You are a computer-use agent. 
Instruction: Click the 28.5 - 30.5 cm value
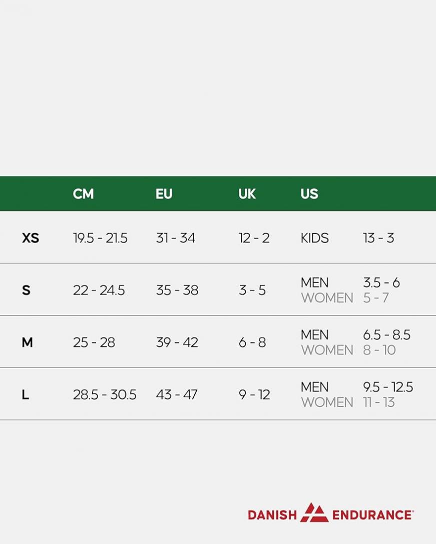coord(105,394)
